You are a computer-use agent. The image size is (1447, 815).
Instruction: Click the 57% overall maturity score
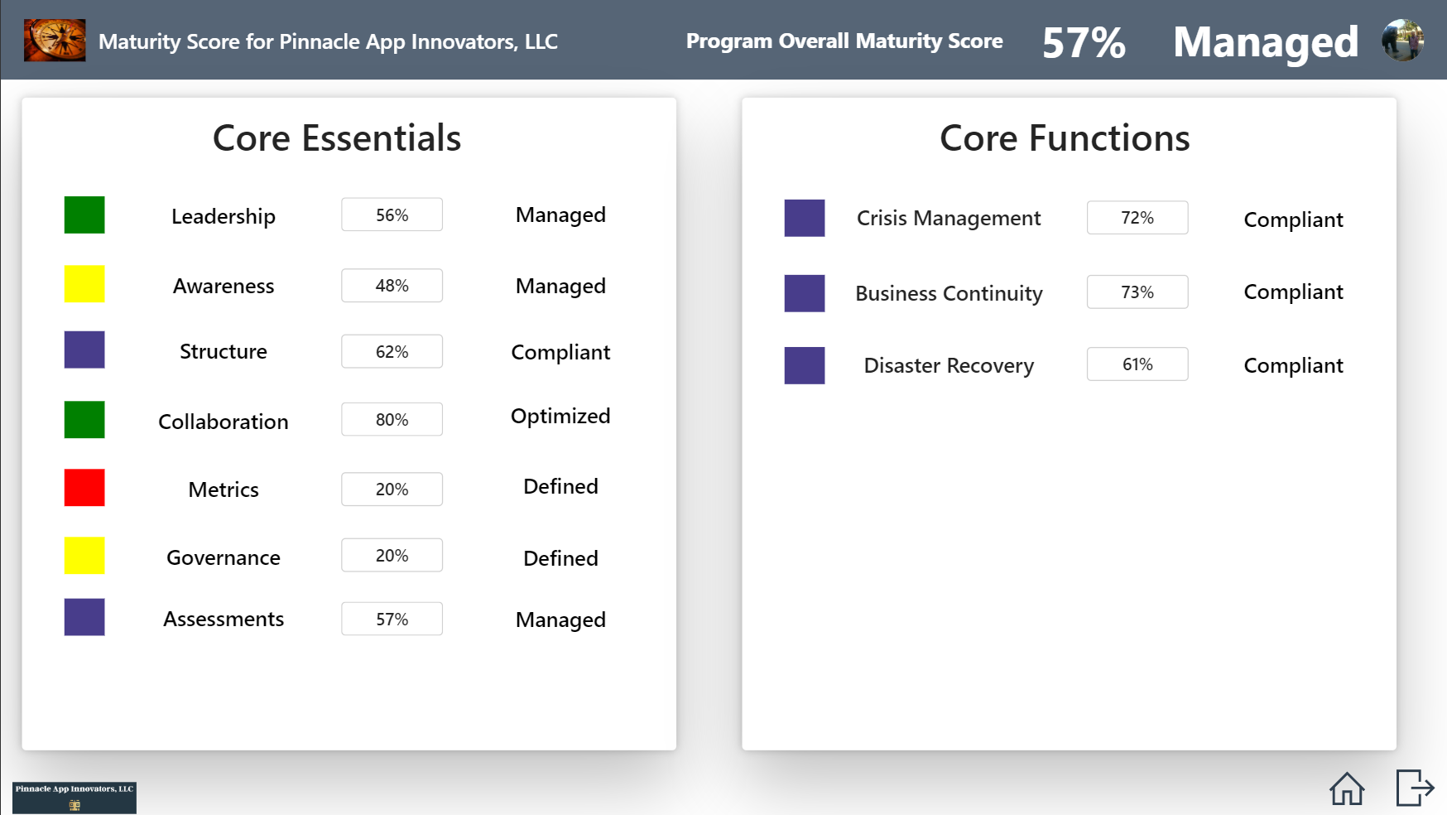[x=1084, y=42]
